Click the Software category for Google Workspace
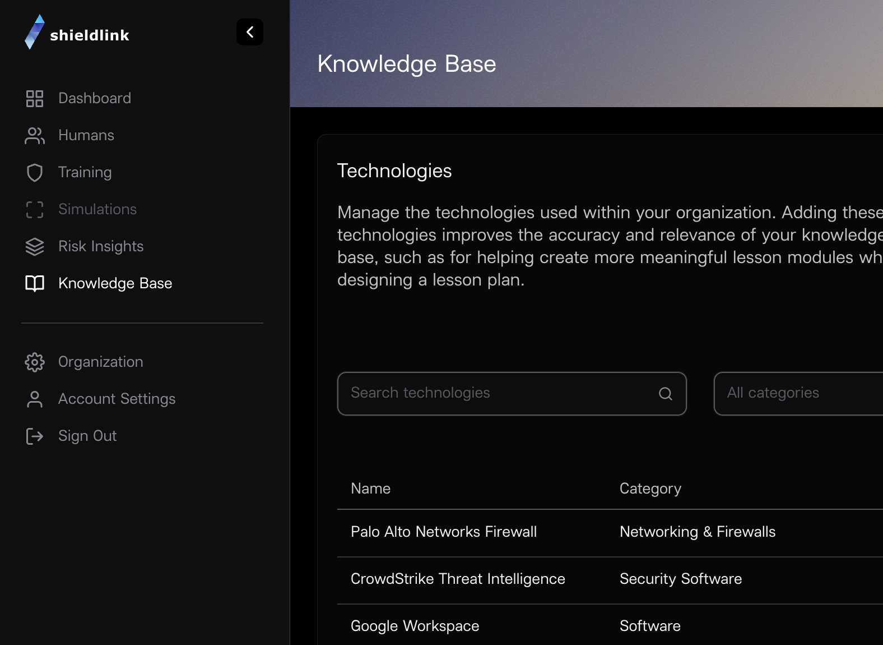This screenshot has width=883, height=645. click(x=650, y=626)
